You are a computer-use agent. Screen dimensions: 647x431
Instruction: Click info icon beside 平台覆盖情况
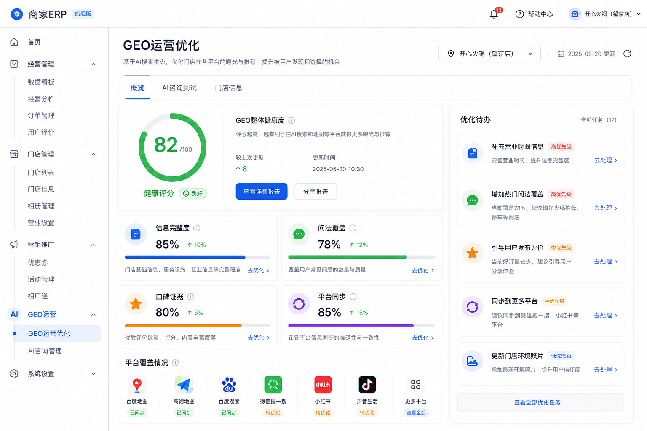(x=176, y=363)
